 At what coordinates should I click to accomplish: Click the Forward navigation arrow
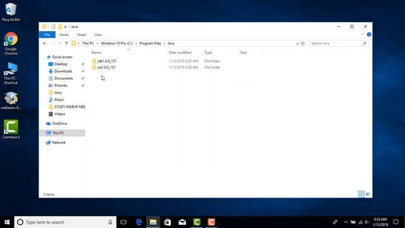point(53,44)
